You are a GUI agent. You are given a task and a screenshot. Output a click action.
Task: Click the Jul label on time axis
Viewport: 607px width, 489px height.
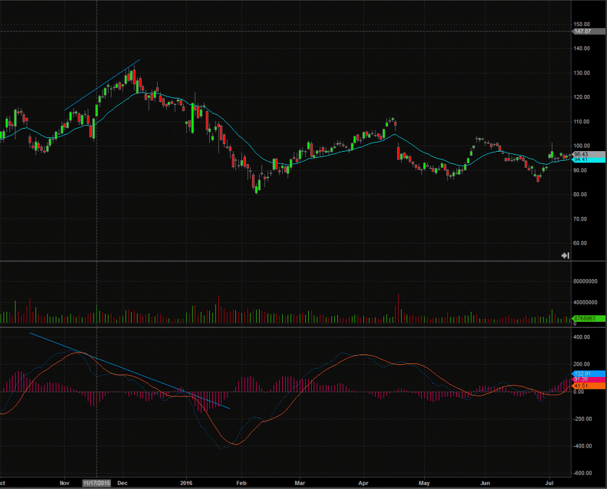click(550, 483)
